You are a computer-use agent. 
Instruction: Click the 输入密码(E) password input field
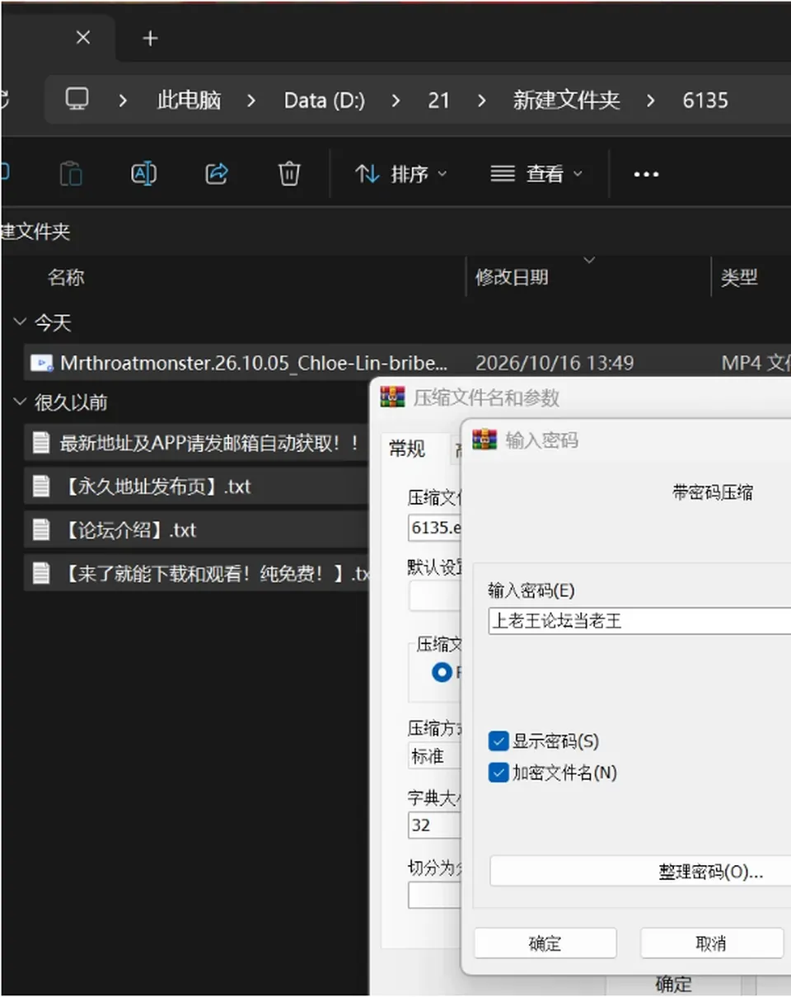point(639,621)
